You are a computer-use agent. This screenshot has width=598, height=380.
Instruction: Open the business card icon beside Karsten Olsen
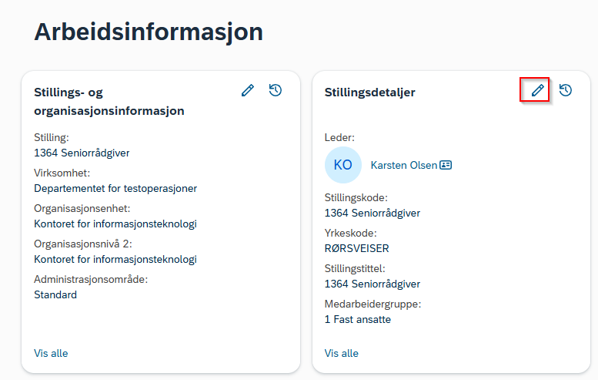point(446,165)
